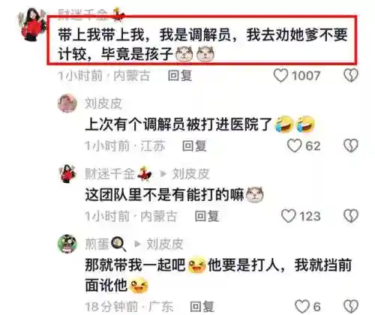Open the top commenter's red-dress avatar

[x=31, y=24]
